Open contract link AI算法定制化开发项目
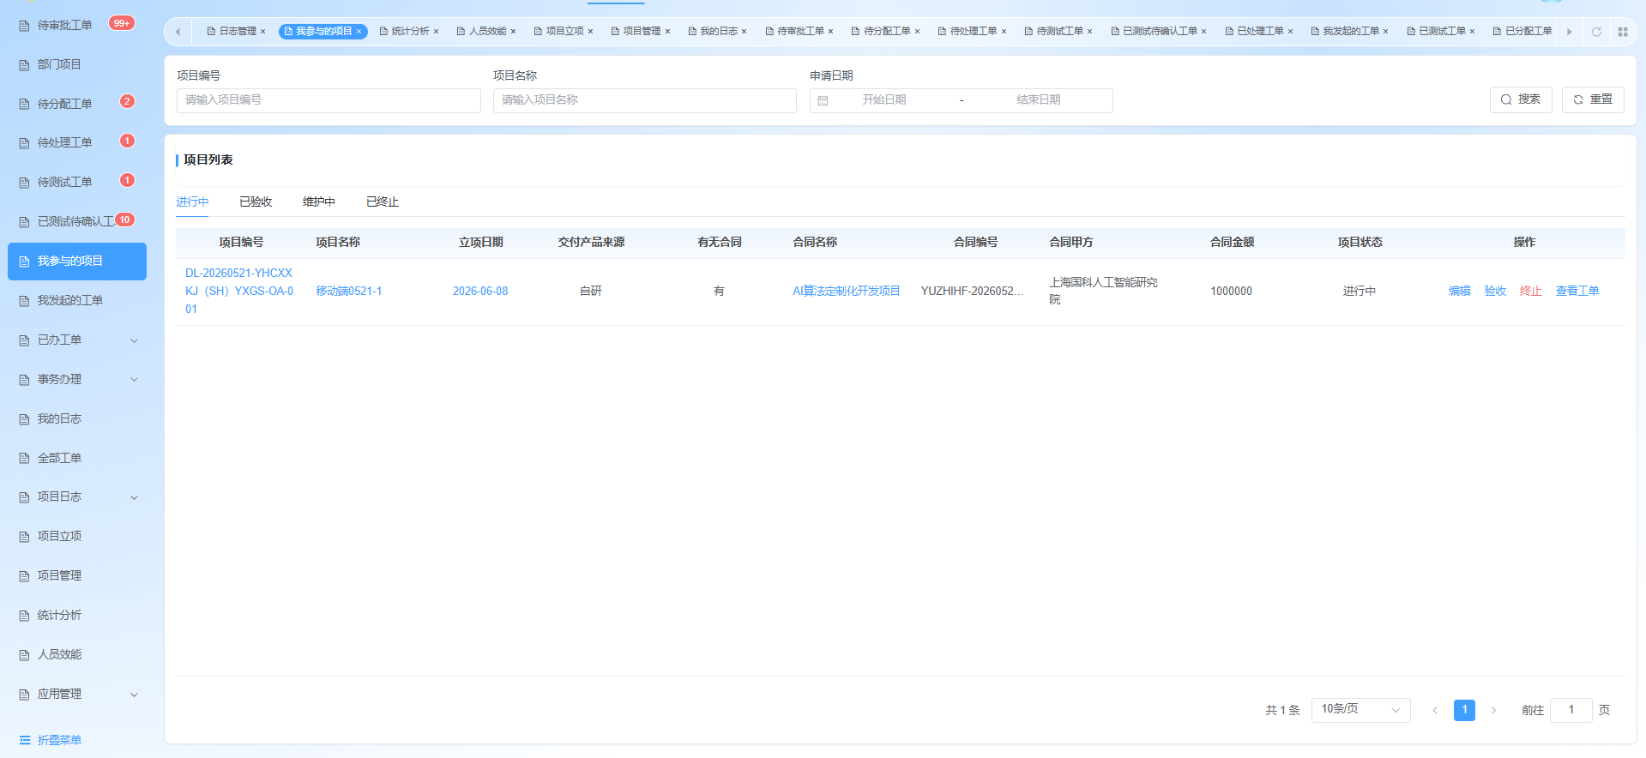The width and height of the screenshot is (1646, 758). [x=847, y=292]
